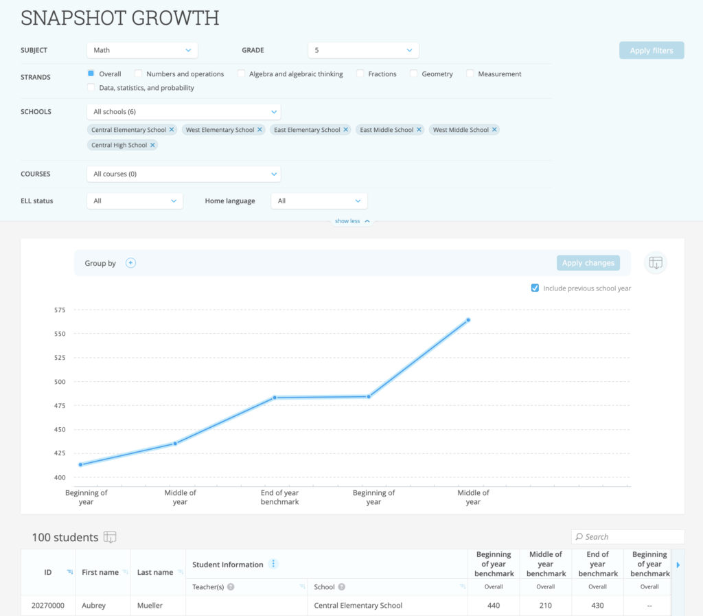Open the Student Information three-dot column menu
This screenshot has width=703, height=616.
tap(273, 564)
